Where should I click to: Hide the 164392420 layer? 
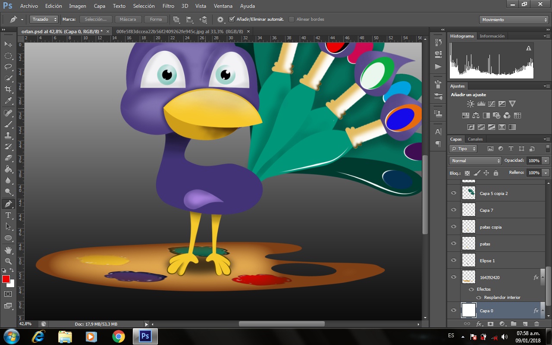point(453,277)
